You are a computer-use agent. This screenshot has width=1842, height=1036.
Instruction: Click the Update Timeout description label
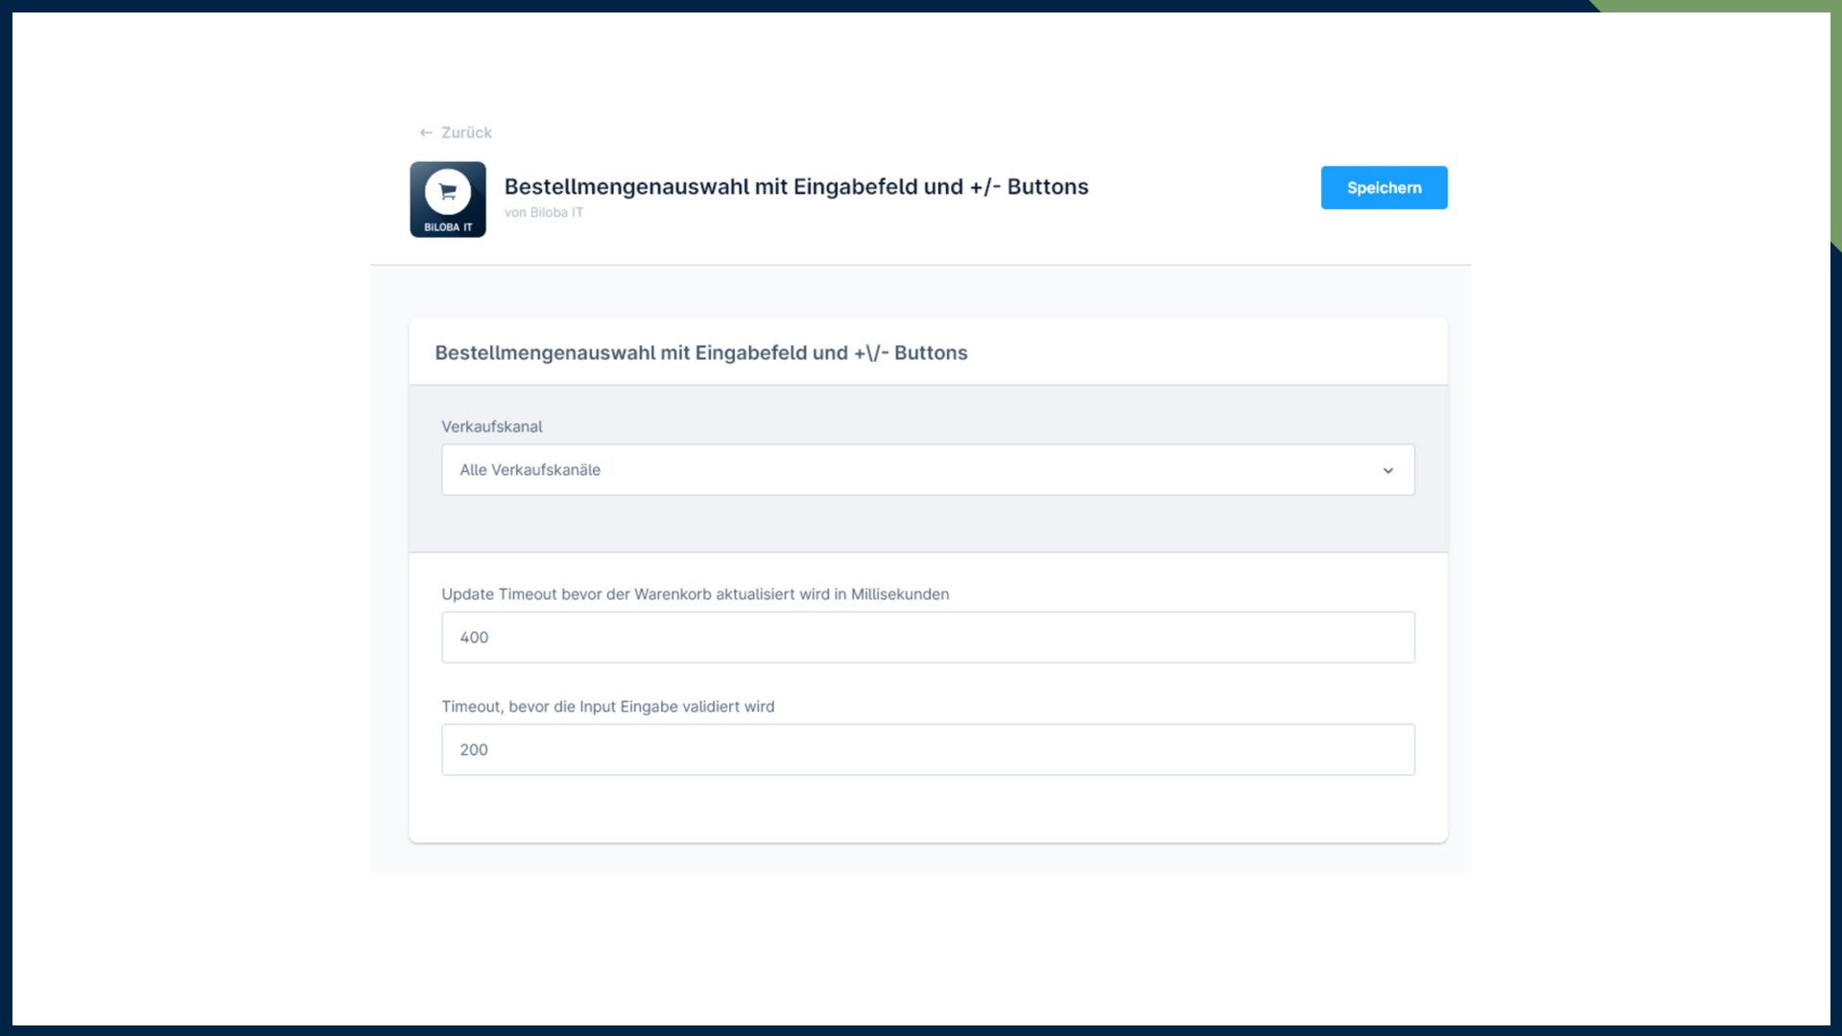coord(695,594)
